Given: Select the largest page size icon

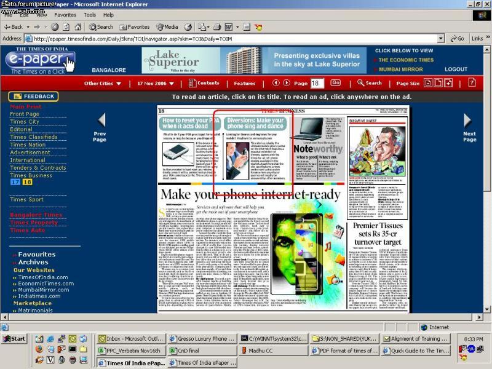Looking at the screenshot, I should coord(448,83).
